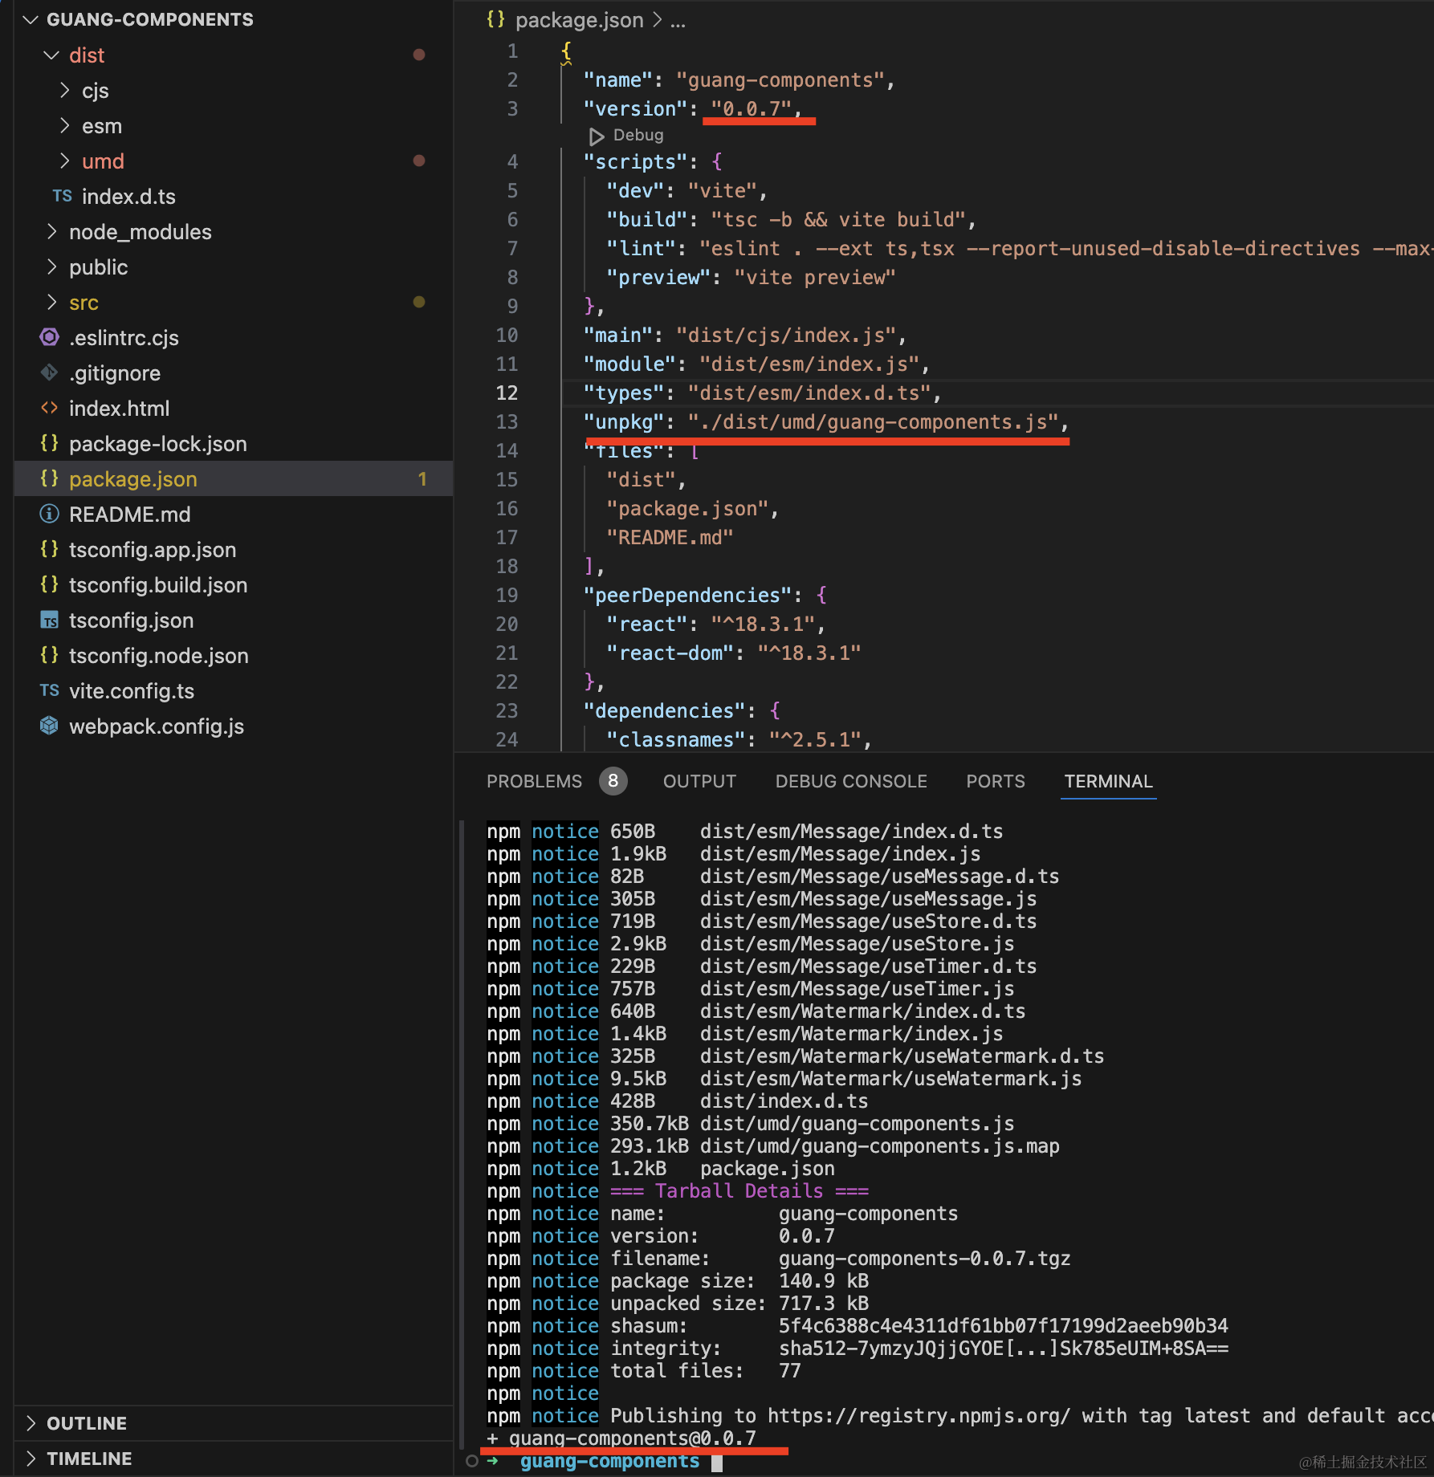Open tsconfig.node.json file
The width and height of the screenshot is (1434, 1477).
tap(159, 656)
